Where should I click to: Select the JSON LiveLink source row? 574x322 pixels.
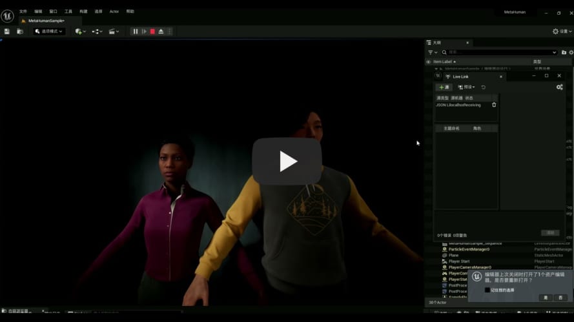[x=466, y=105]
